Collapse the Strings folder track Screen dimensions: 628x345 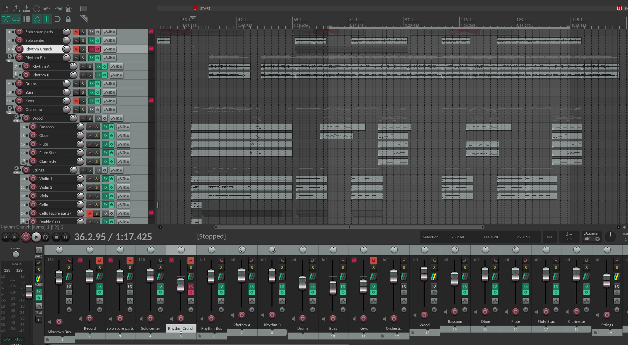16,169
